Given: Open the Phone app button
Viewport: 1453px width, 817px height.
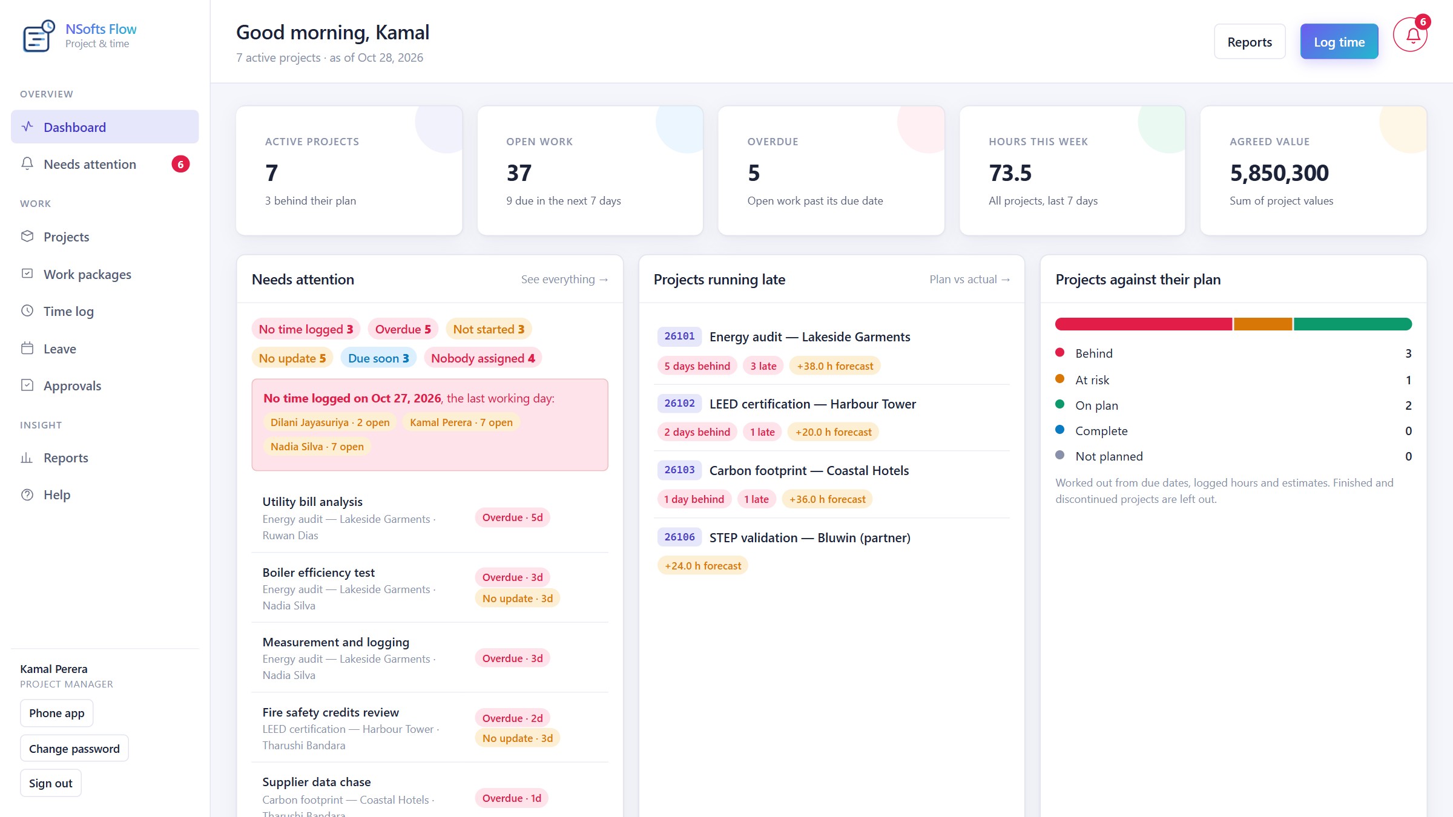Looking at the screenshot, I should [x=57, y=713].
